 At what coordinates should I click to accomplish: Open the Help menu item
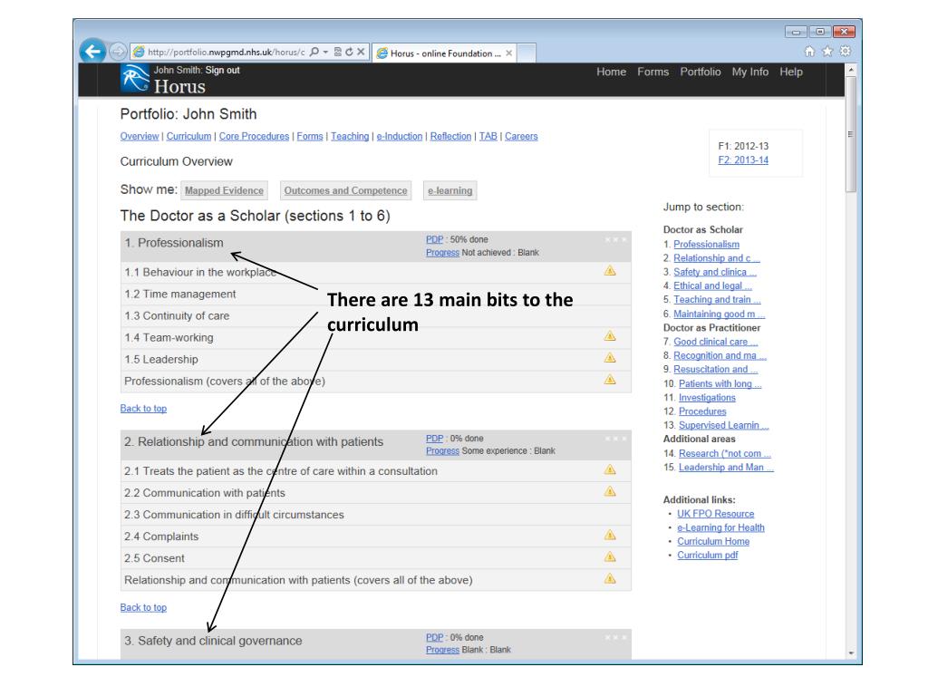[790, 72]
